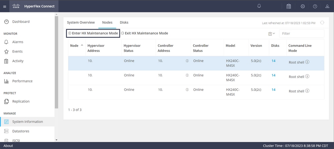Open disks link 14 in third row
Screen dimensions: 334x149
[273, 90]
